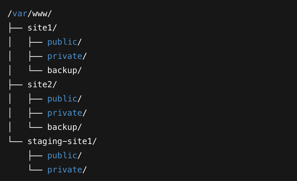Screen dimensions: 297x181
Task: Click backup/ folder under site2
Action: [64, 127]
